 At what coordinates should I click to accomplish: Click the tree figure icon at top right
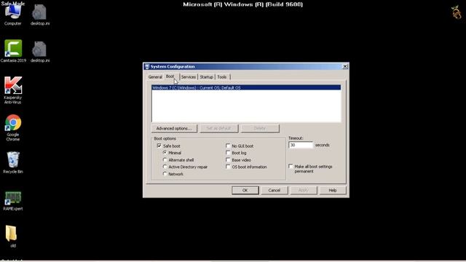(457, 12)
